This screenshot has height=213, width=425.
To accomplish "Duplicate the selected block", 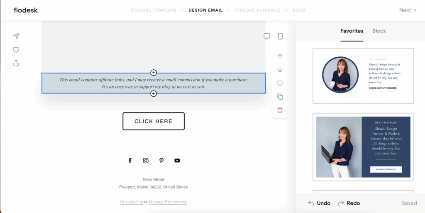I will click(x=280, y=97).
